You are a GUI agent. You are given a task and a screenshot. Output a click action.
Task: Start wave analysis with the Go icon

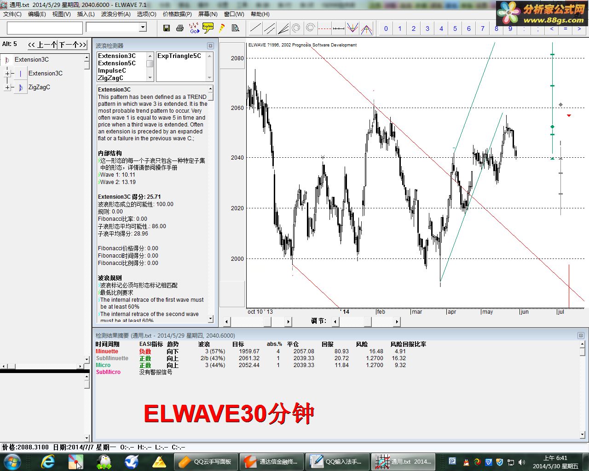pyautogui.click(x=194, y=28)
